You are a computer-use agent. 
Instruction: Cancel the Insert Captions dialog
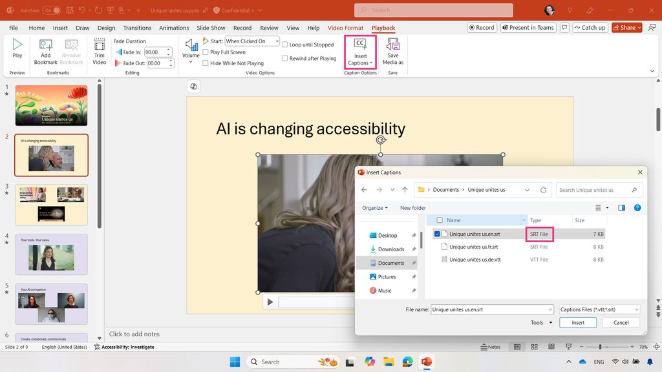pos(621,322)
